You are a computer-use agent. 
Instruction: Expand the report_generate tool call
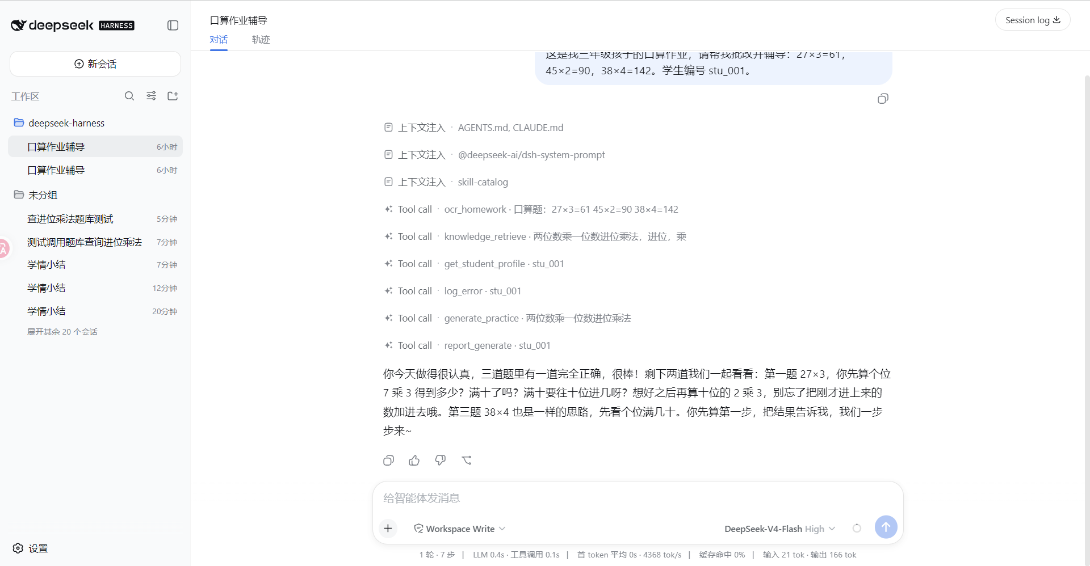click(467, 345)
